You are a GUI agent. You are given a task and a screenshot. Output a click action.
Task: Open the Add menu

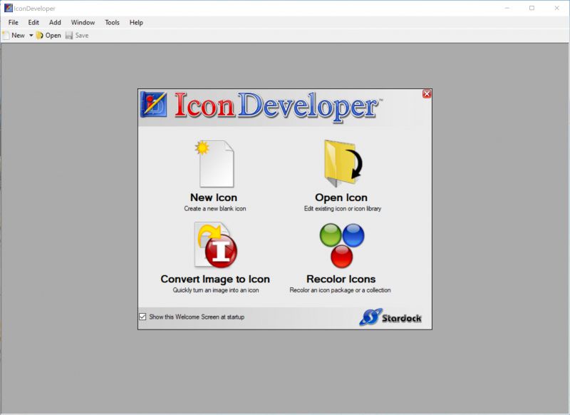[55, 22]
